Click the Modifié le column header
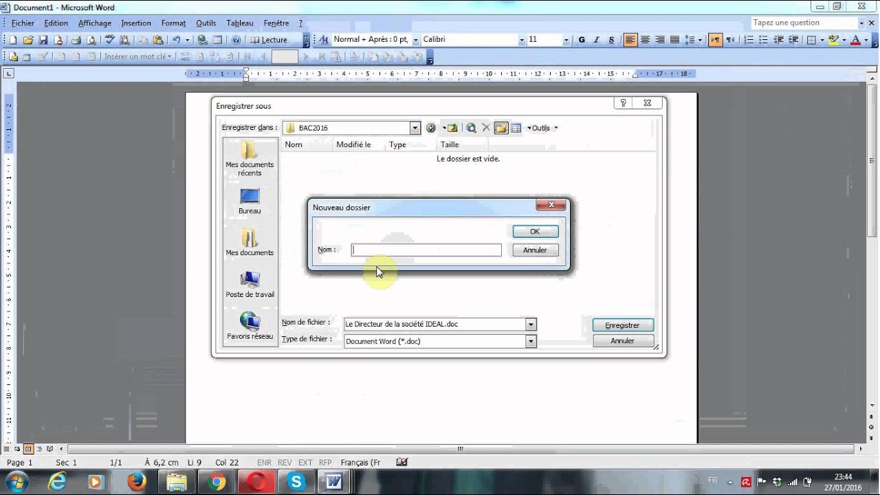The height and width of the screenshot is (495, 880). (358, 144)
